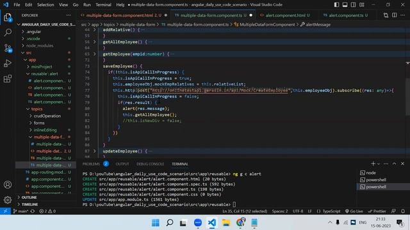
Task: Toggle bottom panel layout icon
Action: (x=345, y=4)
